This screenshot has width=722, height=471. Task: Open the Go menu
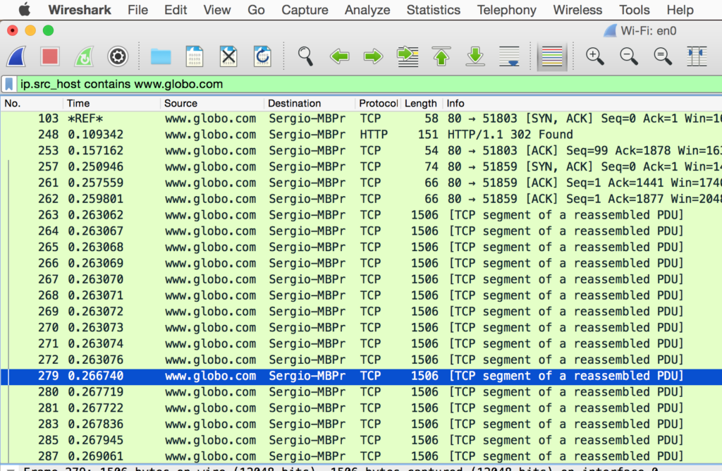pyautogui.click(x=256, y=10)
